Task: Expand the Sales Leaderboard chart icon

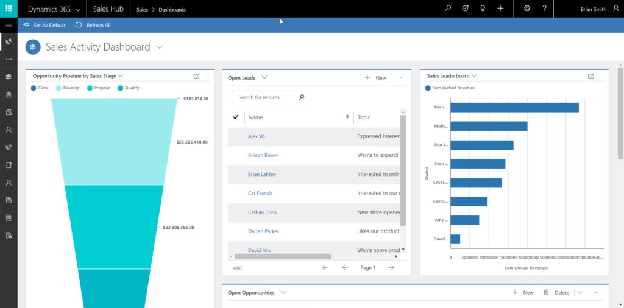Action: (590, 76)
